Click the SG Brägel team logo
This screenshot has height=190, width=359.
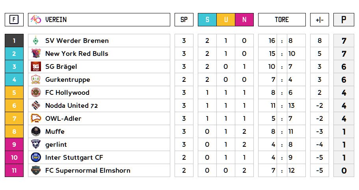click(x=36, y=66)
